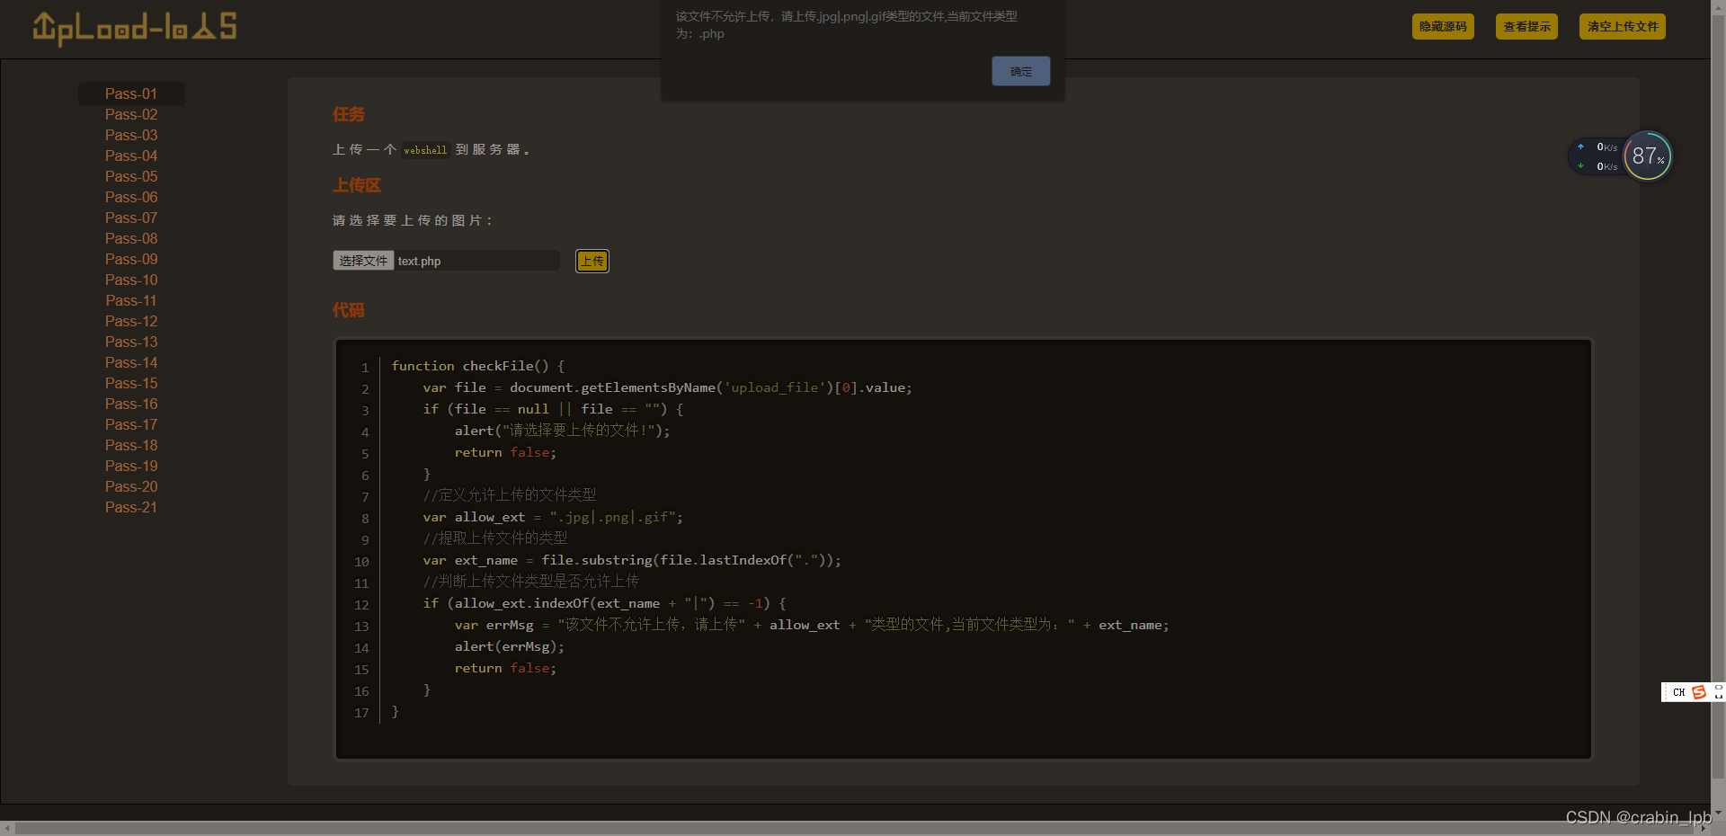Screen dimensions: 1726x836
Task: Select Pass-14 from the list
Action: click(x=131, y=362)
